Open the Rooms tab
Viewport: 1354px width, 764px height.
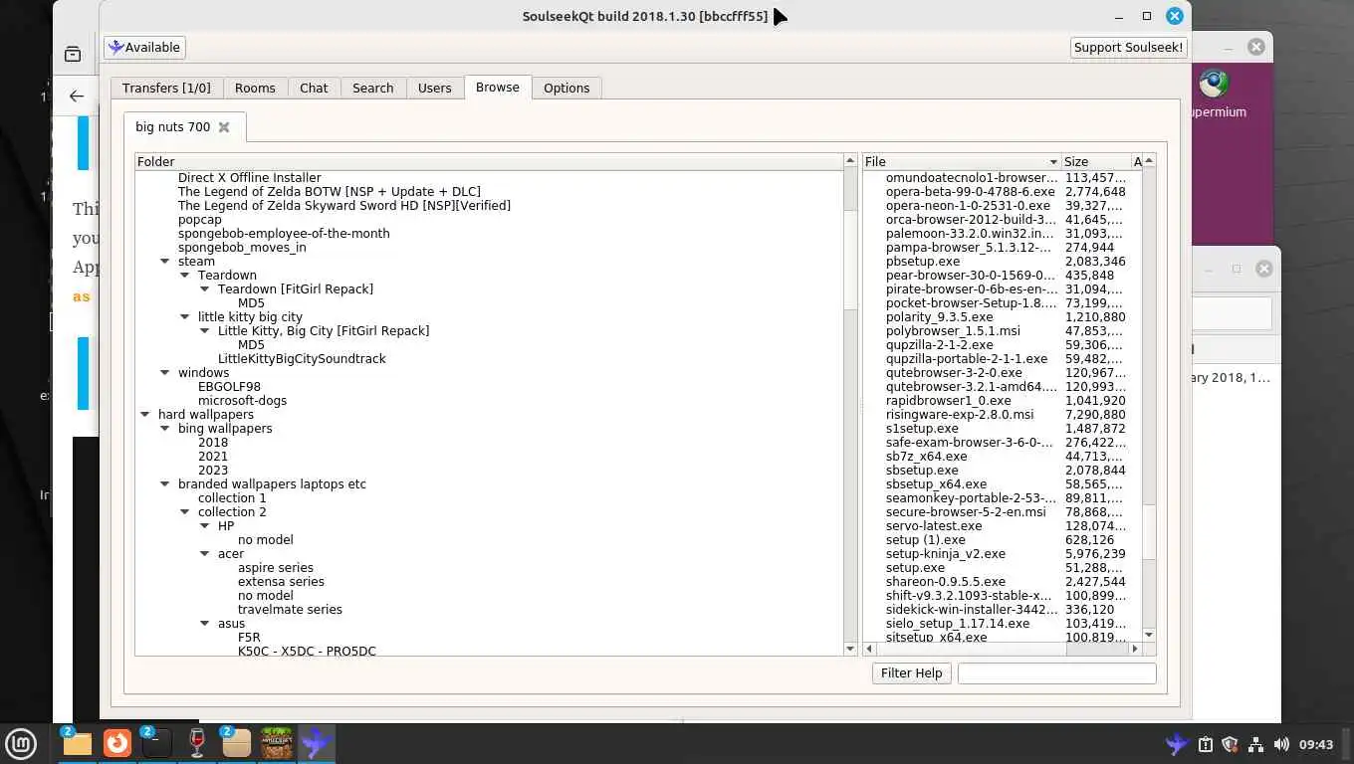pos(255,88)
